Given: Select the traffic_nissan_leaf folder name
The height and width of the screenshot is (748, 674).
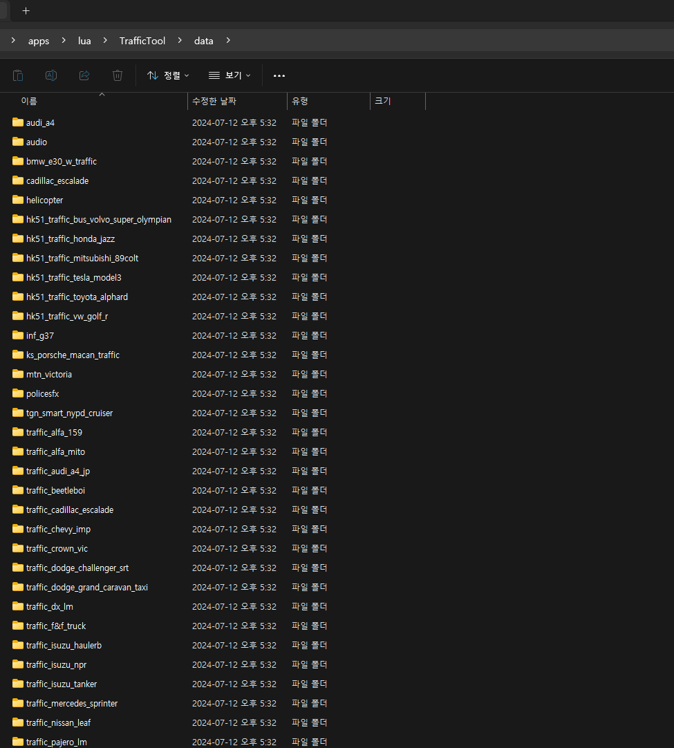Looking at the screenshot, I should tap(58, 722).
